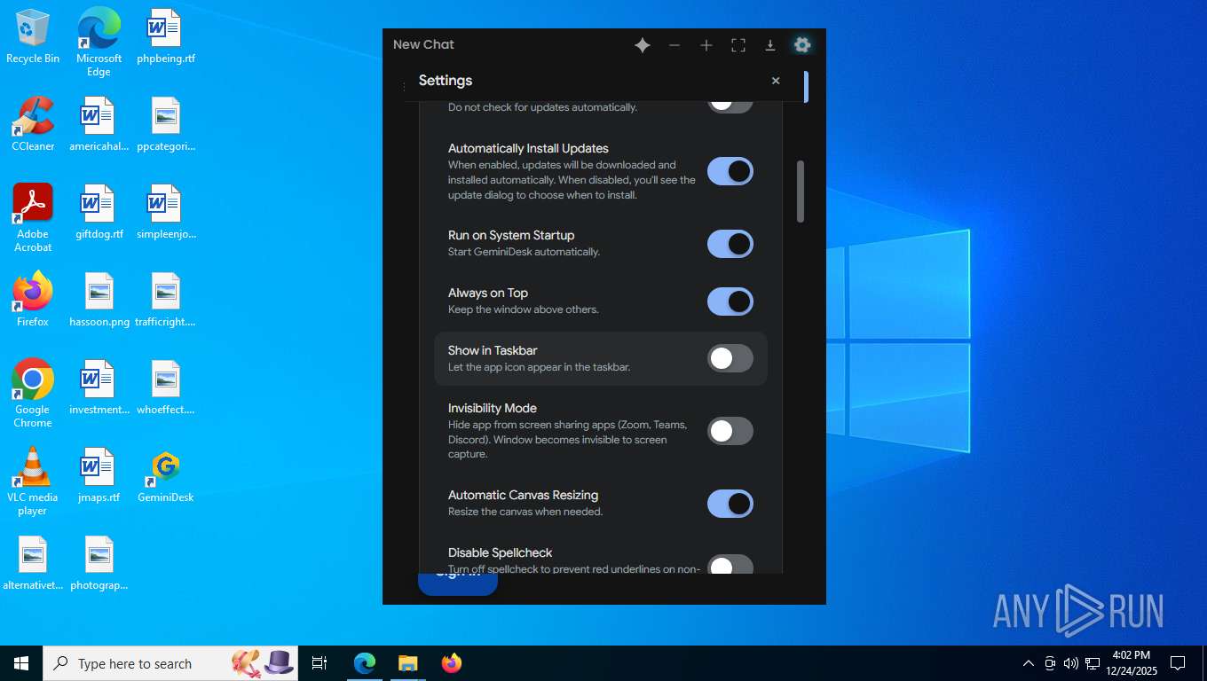Viewport: 1207px width, 681px height.
Task: Click the Settings panel vertical scrollbar thumb
Action: (801, 192)
